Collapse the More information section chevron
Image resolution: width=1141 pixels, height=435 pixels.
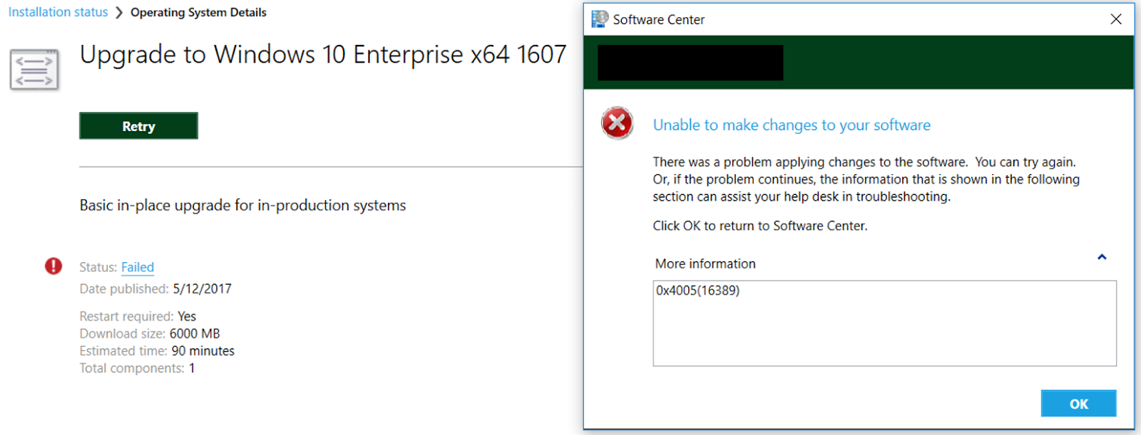point(1102,257)
